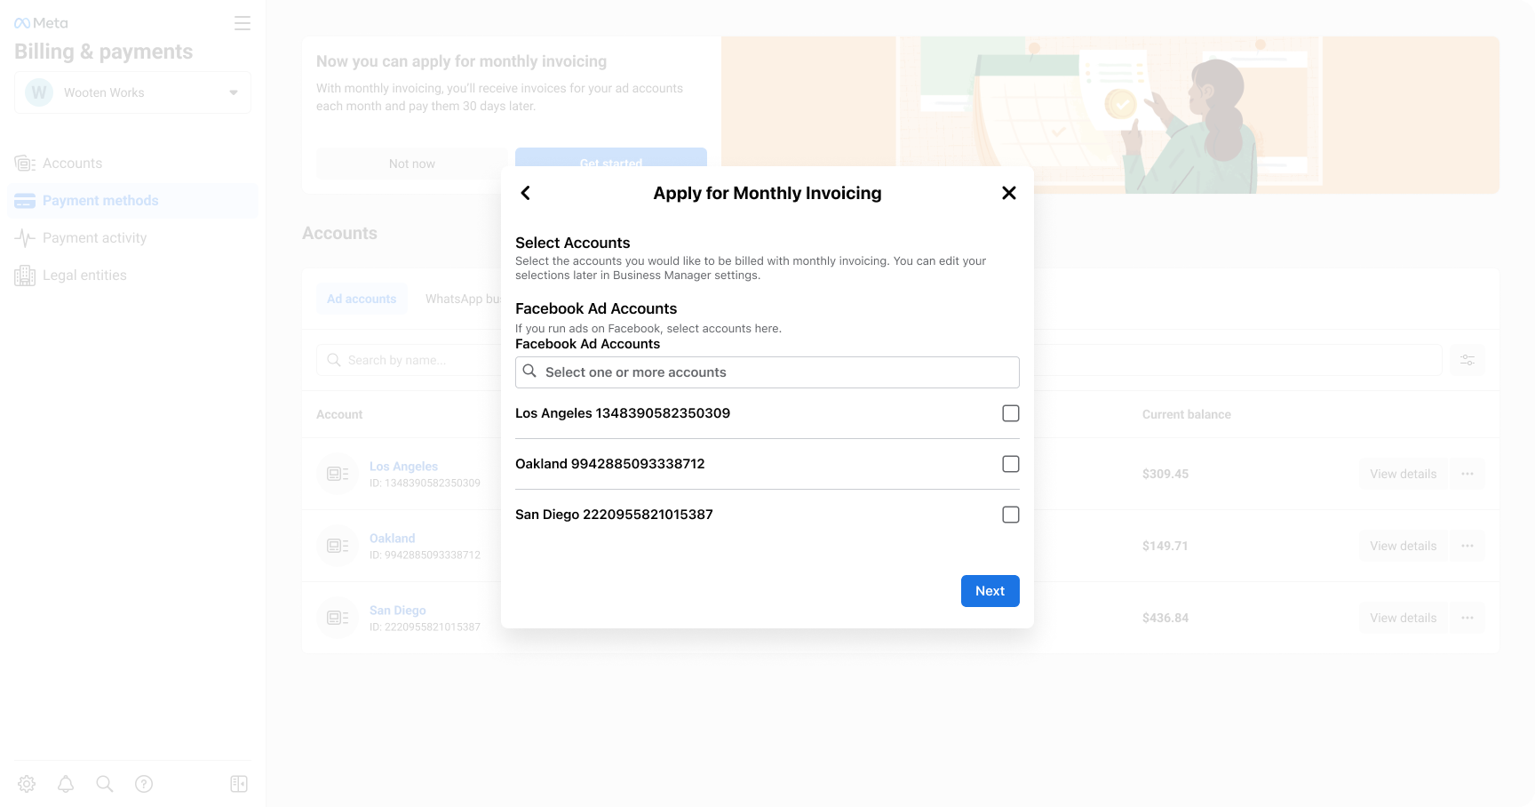Open the San Diego account link
Viewport: 1535px width, 807px height.
point(398,611)
